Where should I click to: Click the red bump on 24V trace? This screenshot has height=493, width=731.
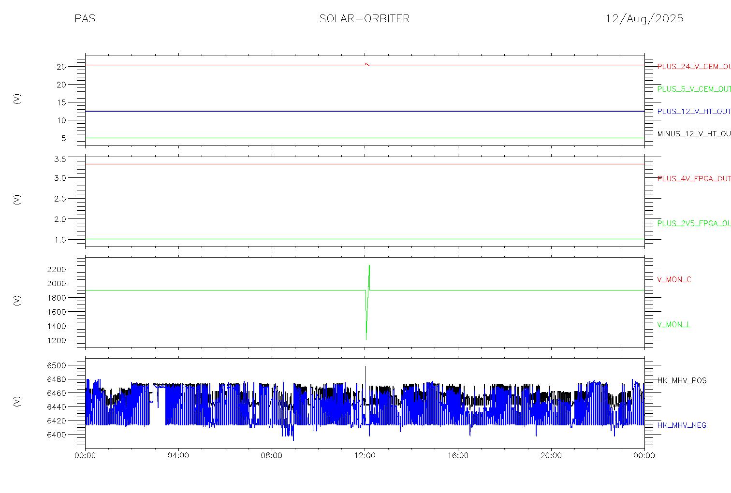point(366,64)
